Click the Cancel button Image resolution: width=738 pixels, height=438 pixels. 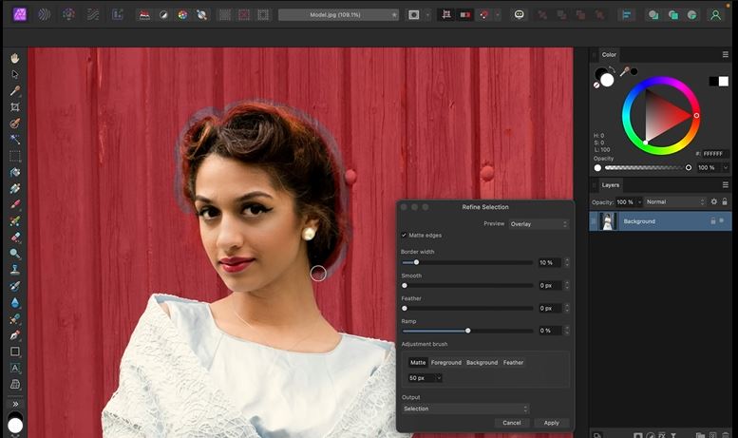coord(512,423)
